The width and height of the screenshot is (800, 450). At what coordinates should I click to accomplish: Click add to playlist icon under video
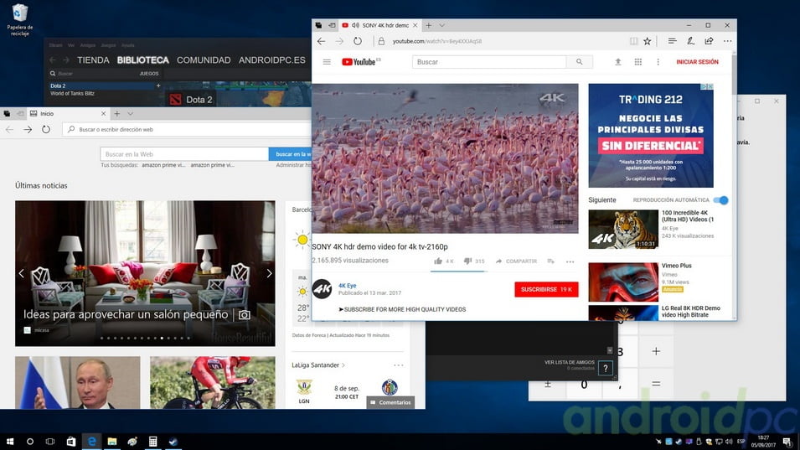[x=551, y=261]
